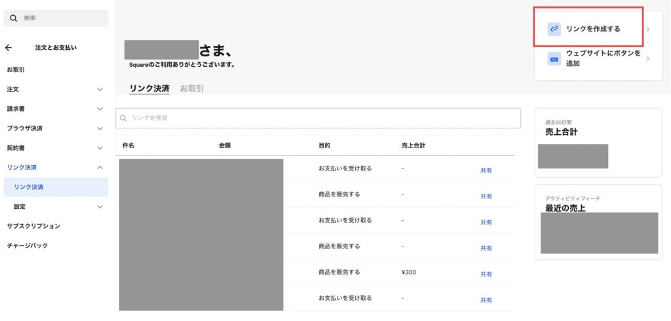
Task: Click 共有 link on the first table row
Action: click(x=486, y=170)
